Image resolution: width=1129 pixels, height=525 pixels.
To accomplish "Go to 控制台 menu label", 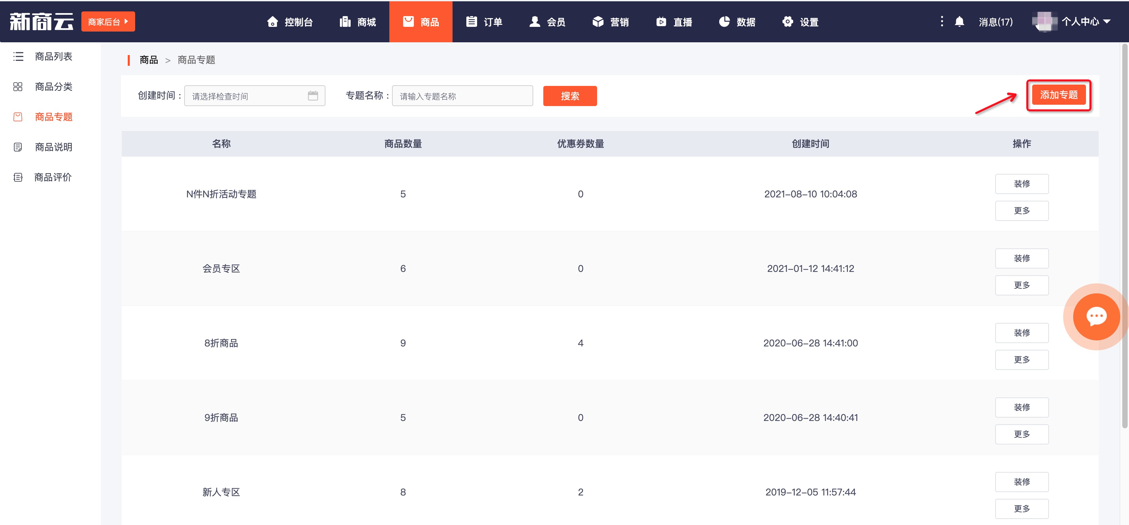I will (299, 22).
